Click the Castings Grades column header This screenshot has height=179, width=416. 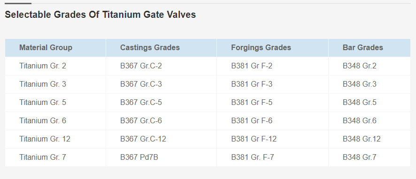[x=162, y=48]
